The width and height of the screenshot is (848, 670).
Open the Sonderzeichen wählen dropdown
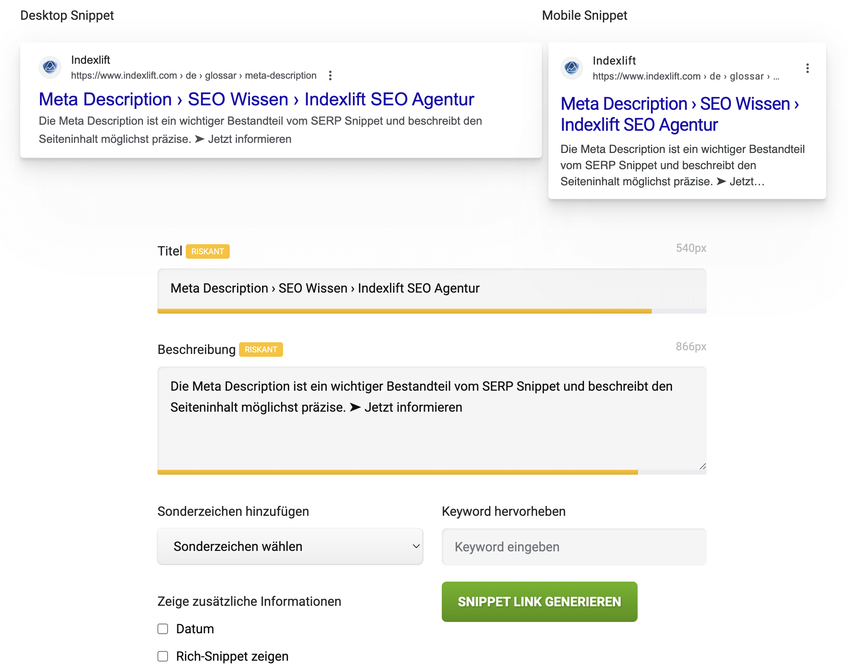(290, 546)
